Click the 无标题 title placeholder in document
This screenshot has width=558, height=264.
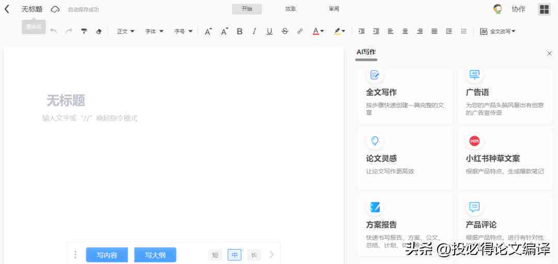coord(66,101)
